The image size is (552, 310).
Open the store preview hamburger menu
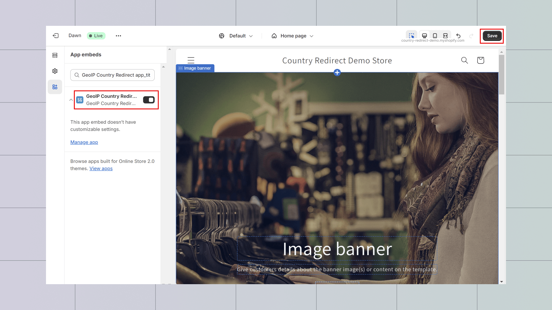(191, 60)
